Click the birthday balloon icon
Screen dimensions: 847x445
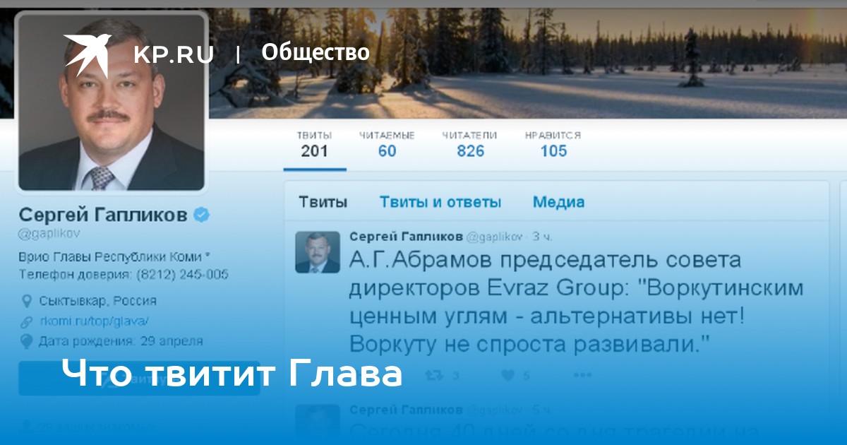click(x=27, y=341)
